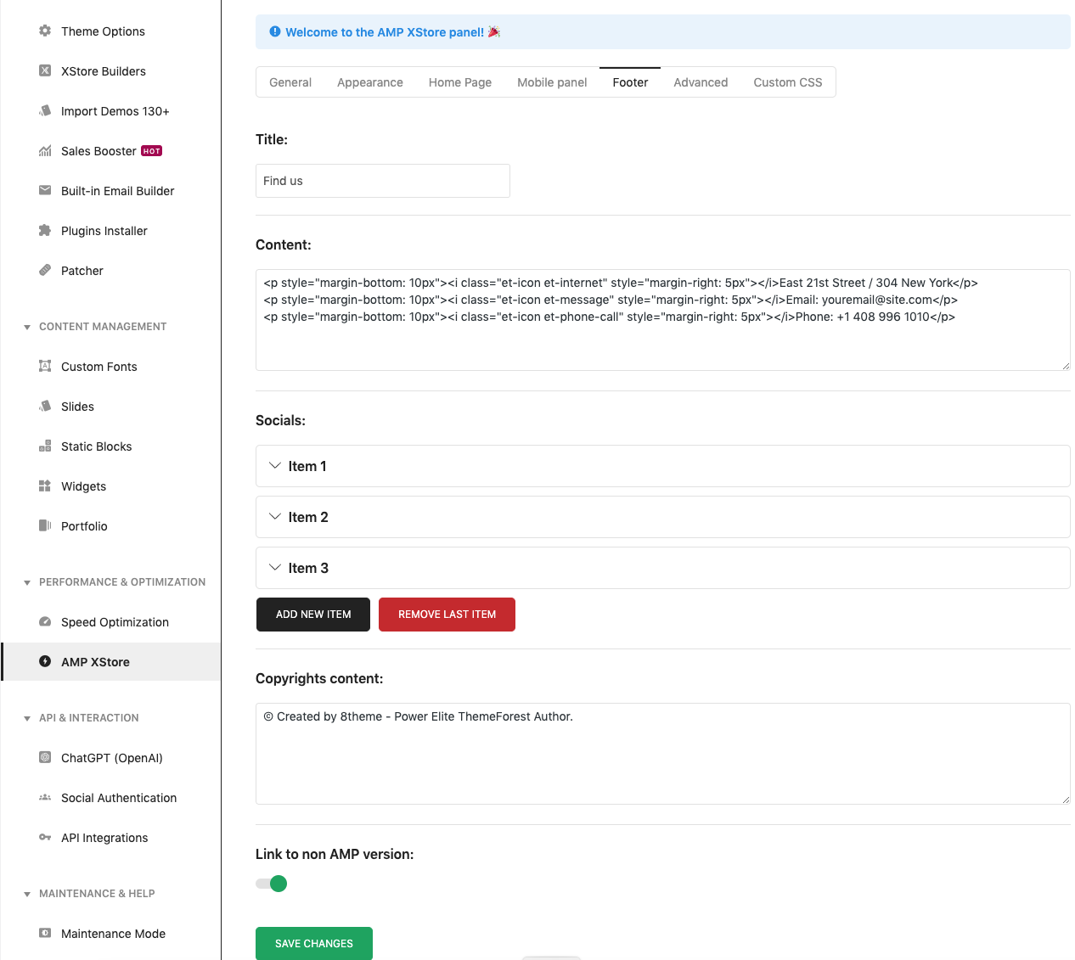Click the Plugins Installer puzzle icon
The height and width of the screenshot is (960, 1075).
click(x=45, y=231)
